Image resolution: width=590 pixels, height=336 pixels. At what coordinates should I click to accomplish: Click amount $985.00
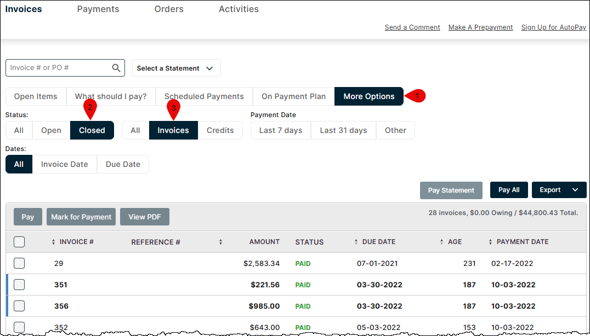[x=264, y=306]
